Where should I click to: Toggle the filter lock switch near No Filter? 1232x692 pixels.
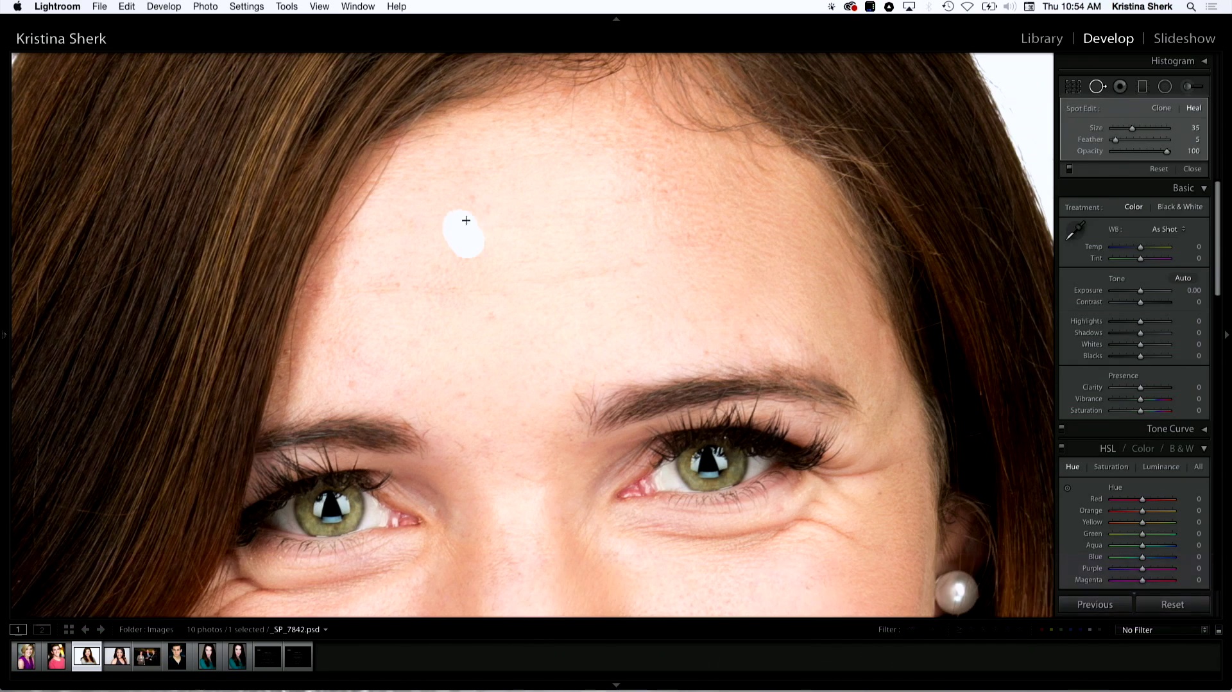[x=1219, y=630]
